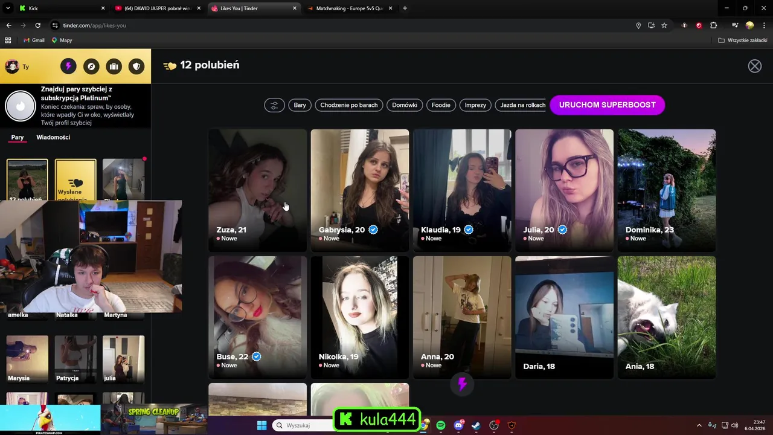Click the purple Boost lightning icon in sidebar header
Viewport: 773px width, 435px height.
68,66
